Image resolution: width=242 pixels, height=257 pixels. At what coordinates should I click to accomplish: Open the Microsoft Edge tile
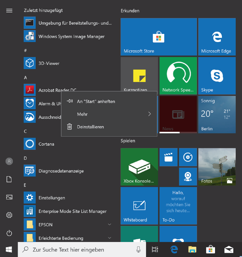(x=217, y=37)
